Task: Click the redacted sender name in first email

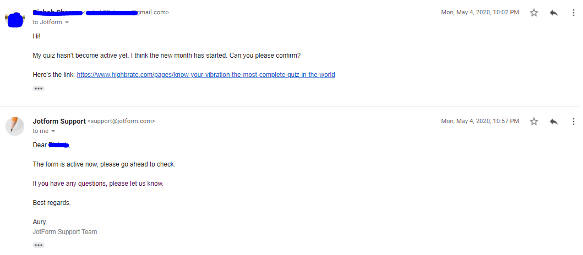Action: [58, 13]
